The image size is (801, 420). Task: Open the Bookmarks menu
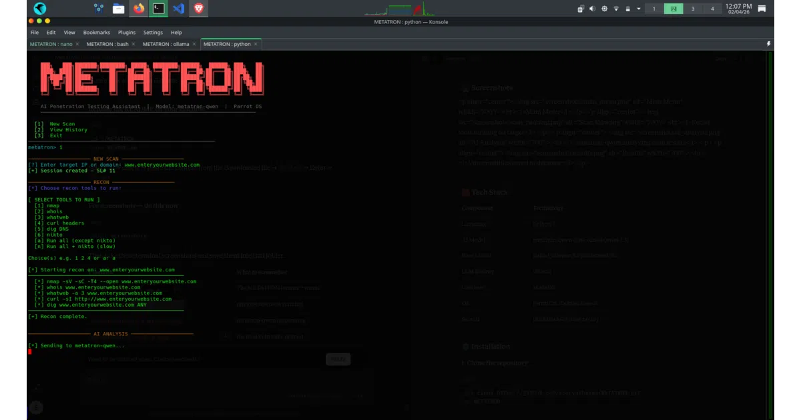click(97, 32)
